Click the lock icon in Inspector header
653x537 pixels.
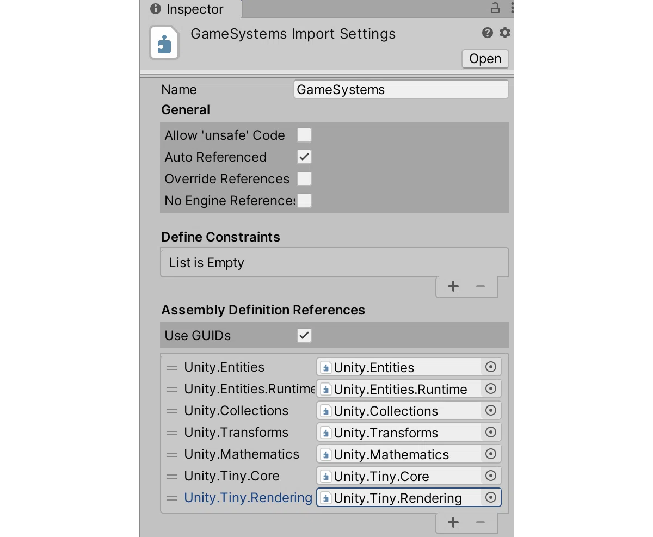click(495, 8)
